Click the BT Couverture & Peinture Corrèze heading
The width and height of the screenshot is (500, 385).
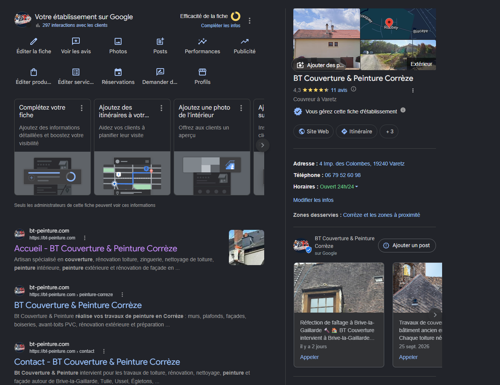353,78
